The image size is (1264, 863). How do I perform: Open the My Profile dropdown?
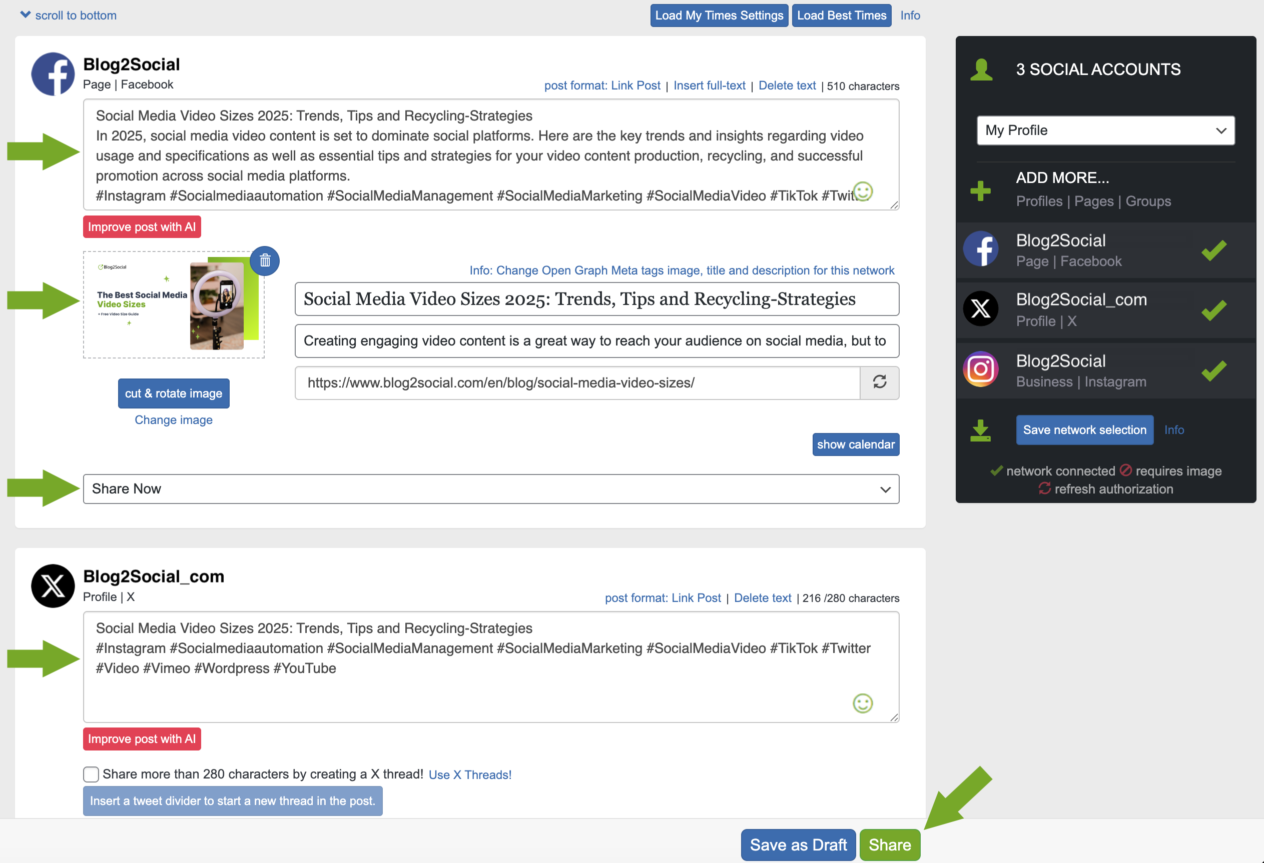point(1105,130)
